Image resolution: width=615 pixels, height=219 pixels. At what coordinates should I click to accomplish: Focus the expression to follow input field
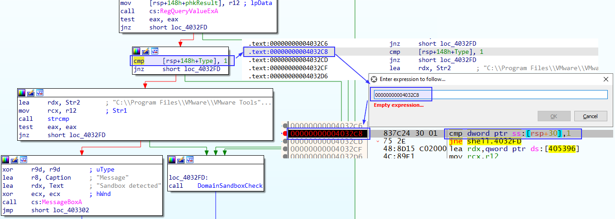pyautogui.click(x=490, y=95)
